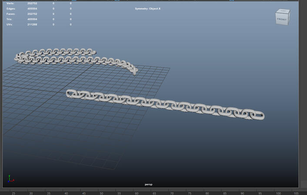This screenshot has width=307, height=195.
Task: Jump to frame 105 on the timeline
Action: tap(296, 193)
